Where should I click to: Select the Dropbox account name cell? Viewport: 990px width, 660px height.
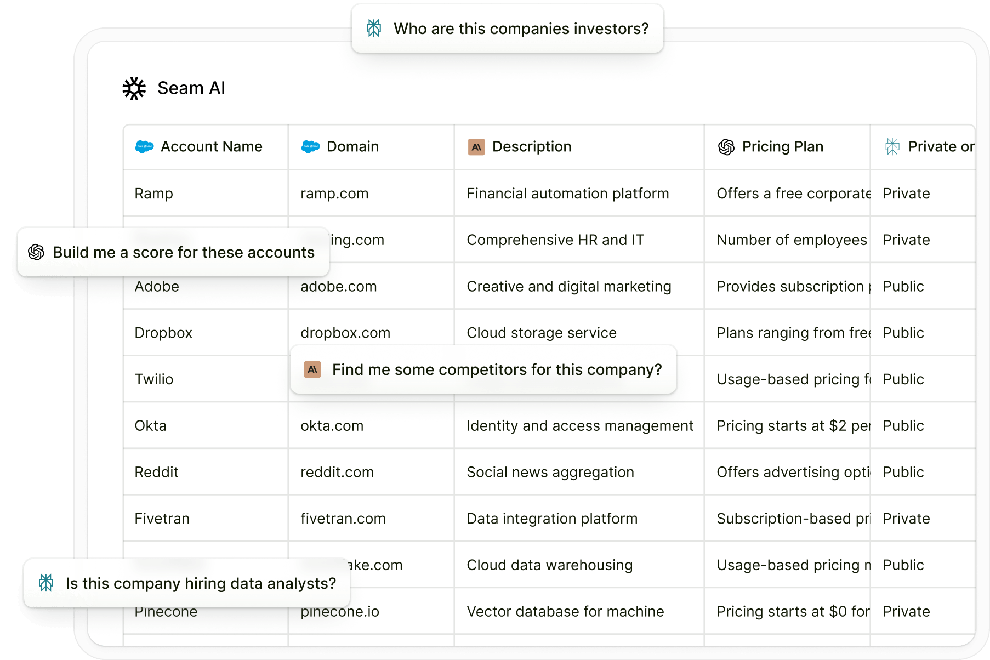click(163, 333)
